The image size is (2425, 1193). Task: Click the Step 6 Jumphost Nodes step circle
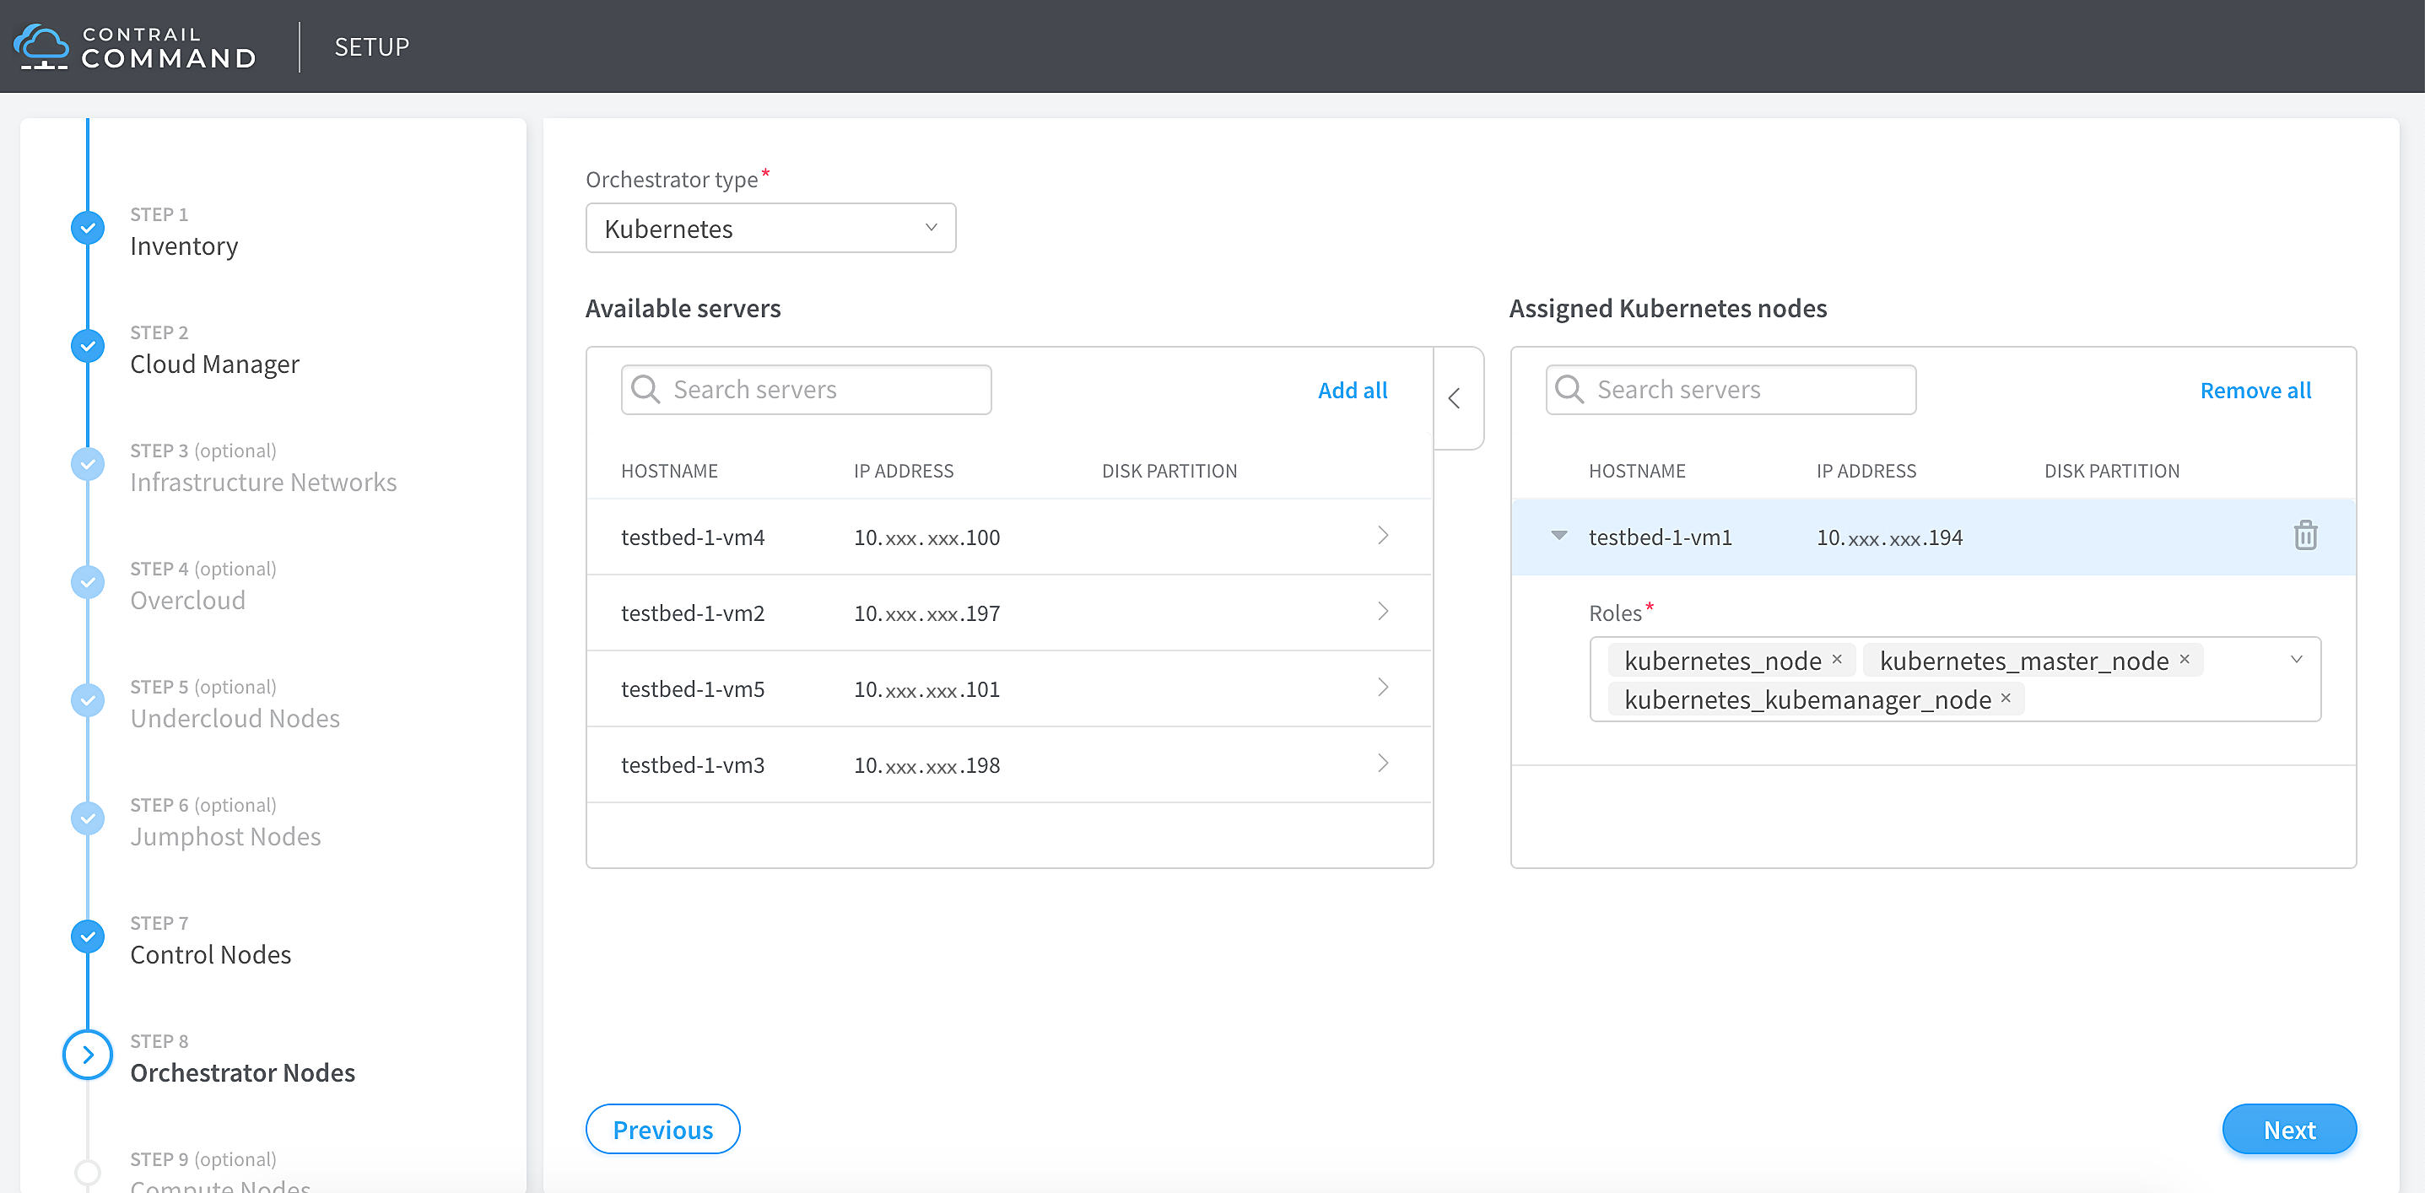coord(88,818)
